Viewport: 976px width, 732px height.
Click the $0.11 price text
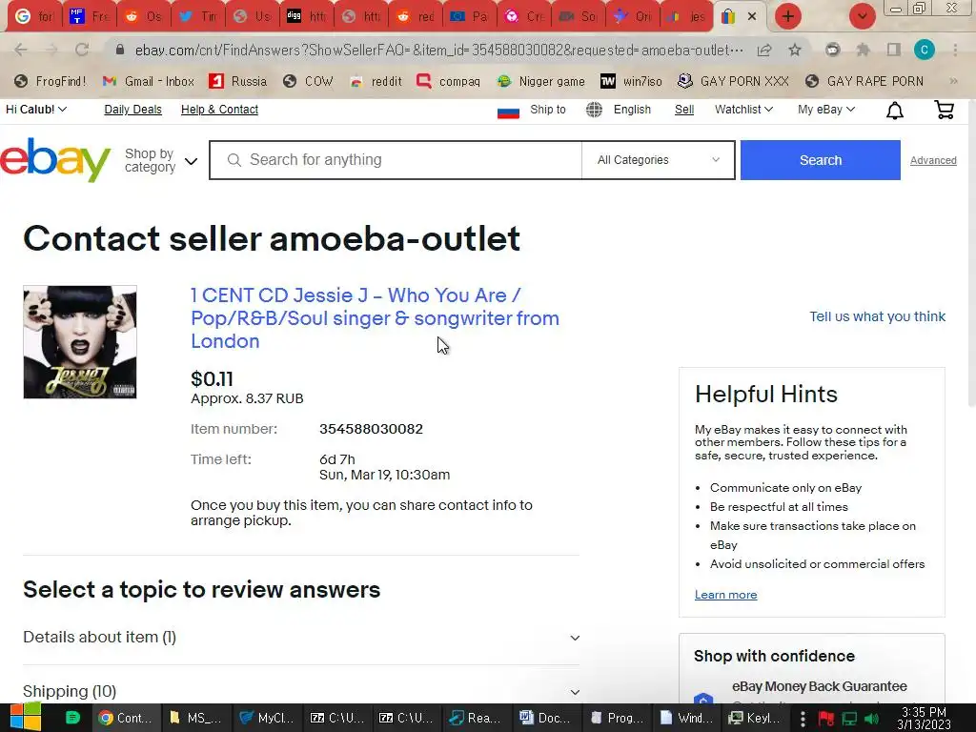click(x=212, y=378)
